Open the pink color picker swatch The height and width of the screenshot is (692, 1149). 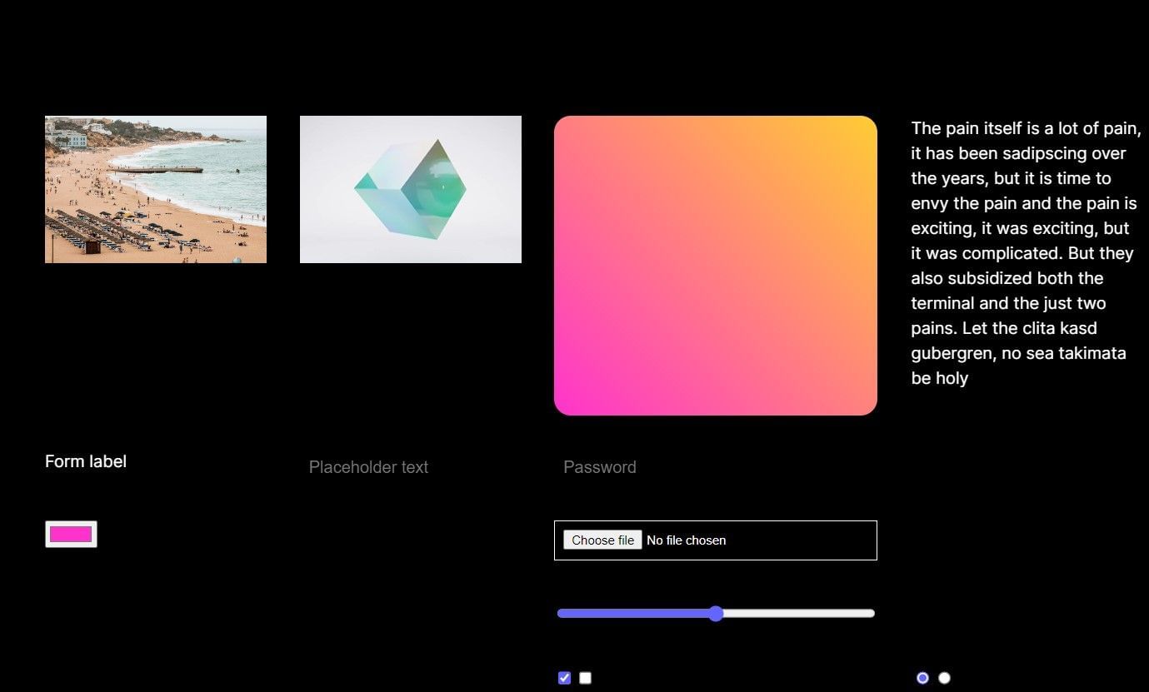point(71,534)
